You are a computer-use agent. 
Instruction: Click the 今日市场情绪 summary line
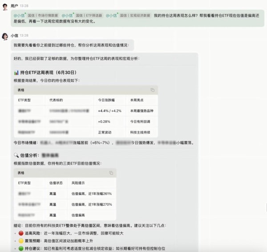(x=104, y=142)
